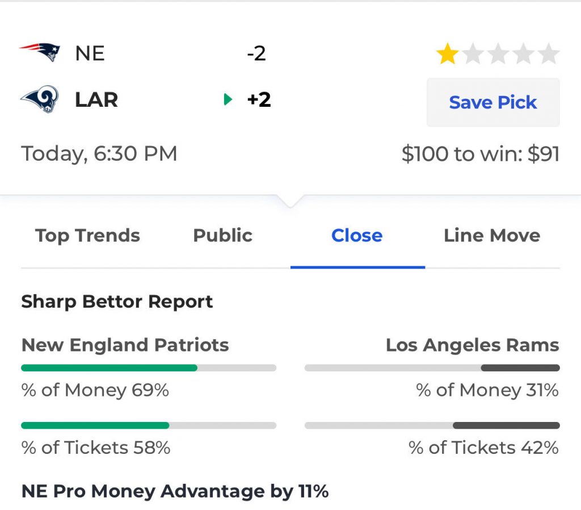Click the green arrow beside LAR spread
This screenshot has width=581, height=510.
pyautogui.click(x=228, y=100)
